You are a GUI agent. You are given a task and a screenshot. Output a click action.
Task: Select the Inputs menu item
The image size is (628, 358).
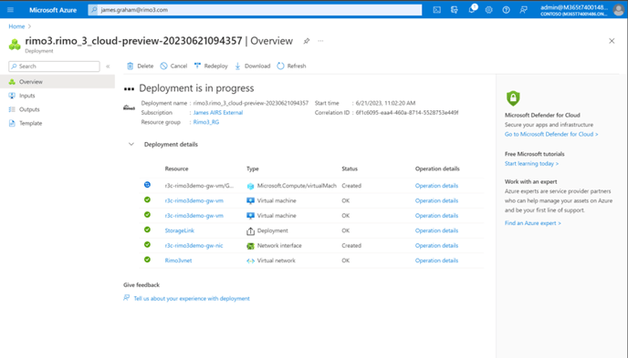[26, 96]
